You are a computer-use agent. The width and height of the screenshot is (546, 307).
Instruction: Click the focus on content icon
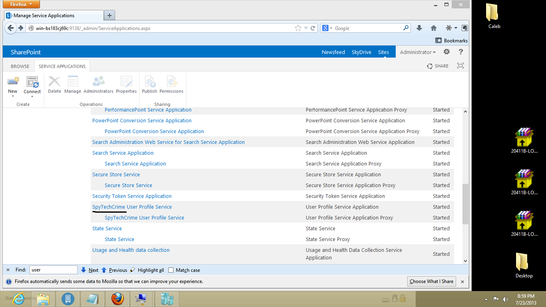click(460, 66)
